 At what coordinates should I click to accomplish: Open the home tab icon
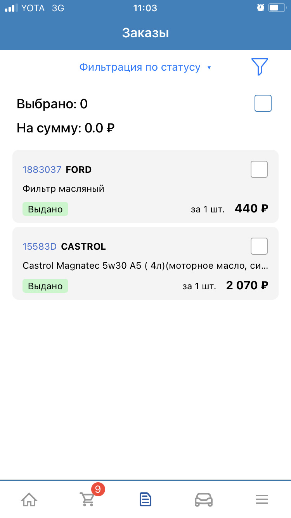(29, 499)
